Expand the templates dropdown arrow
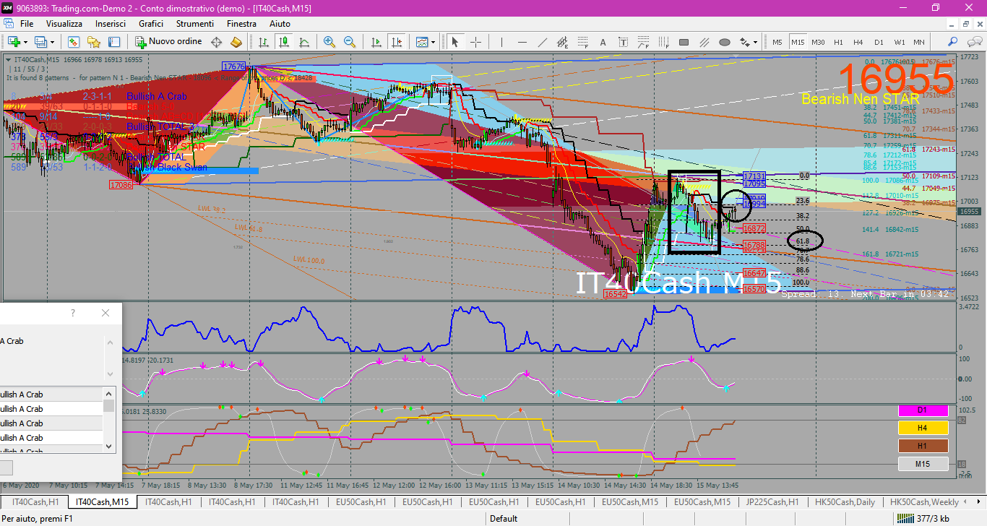 pyautogui.click(x=433, y=42)
